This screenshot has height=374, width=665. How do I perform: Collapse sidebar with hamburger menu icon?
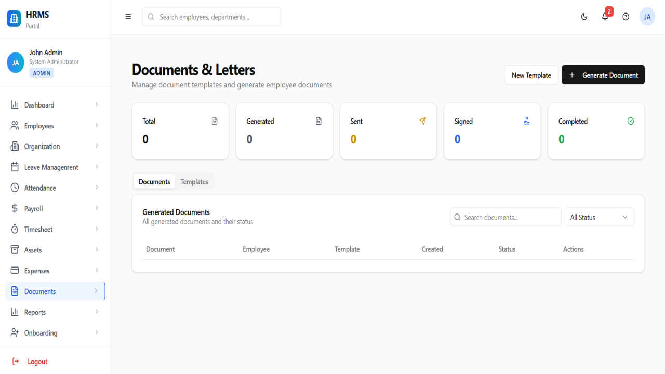tap(128, 17)
